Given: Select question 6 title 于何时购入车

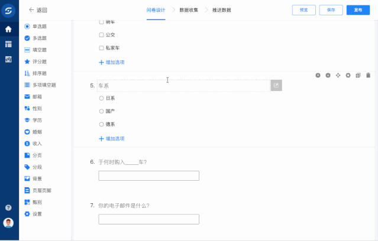Looking at the screenshot, I should [x=122, y=162].
